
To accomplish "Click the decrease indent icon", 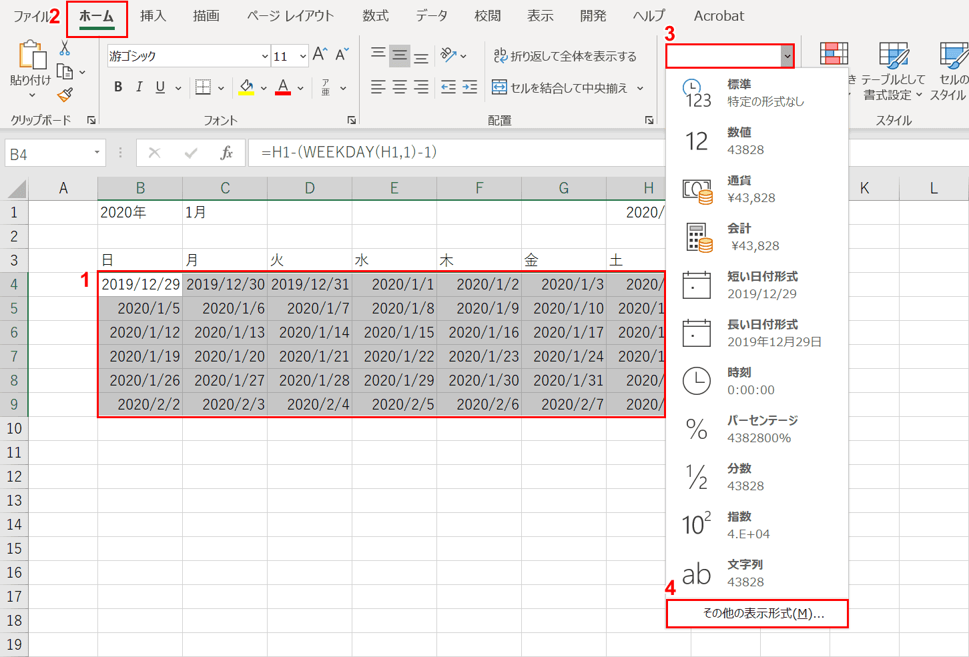I will coord(448,87).
